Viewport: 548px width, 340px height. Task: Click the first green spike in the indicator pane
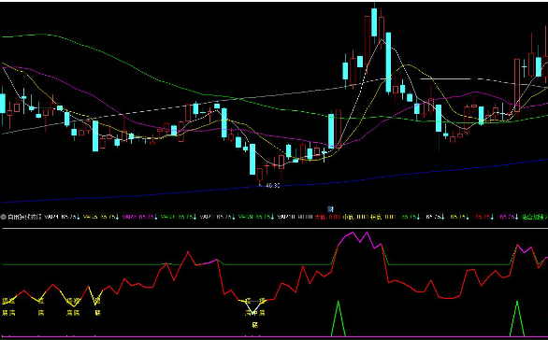tap(338, 319)
